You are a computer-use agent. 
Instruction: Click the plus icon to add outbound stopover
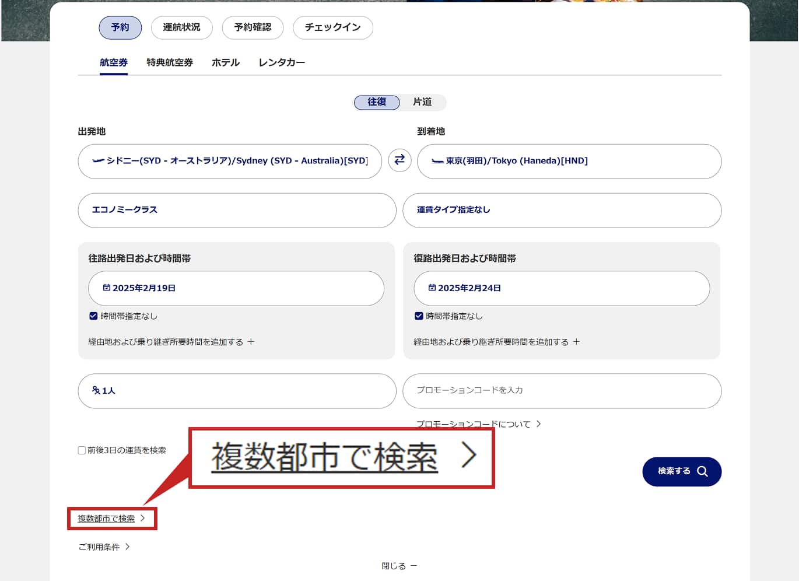(251, 342)
